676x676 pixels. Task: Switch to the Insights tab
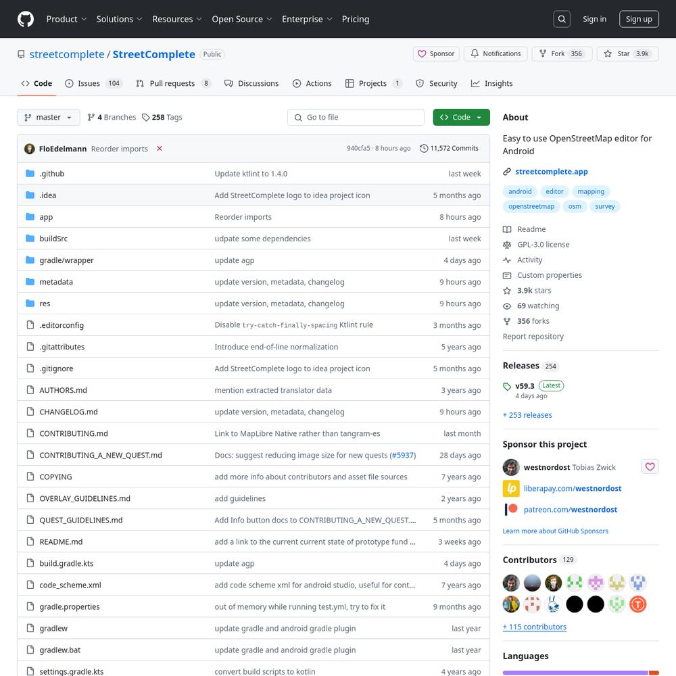(x=491, y=83)
